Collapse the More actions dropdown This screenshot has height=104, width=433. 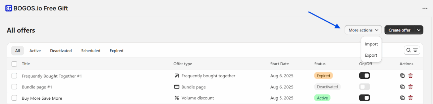click(x=363, y=30)
